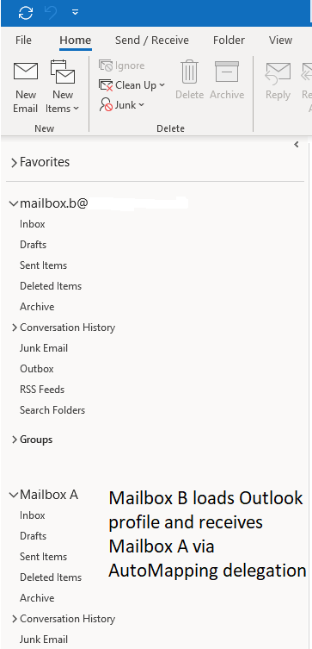Screen dimensions: 312x649
Task: Click the Undo arrow in quick access toolbar
Action: 51,13
